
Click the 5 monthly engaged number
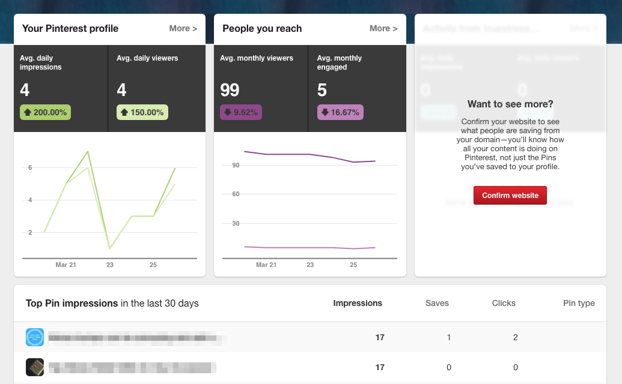(322, 90)
